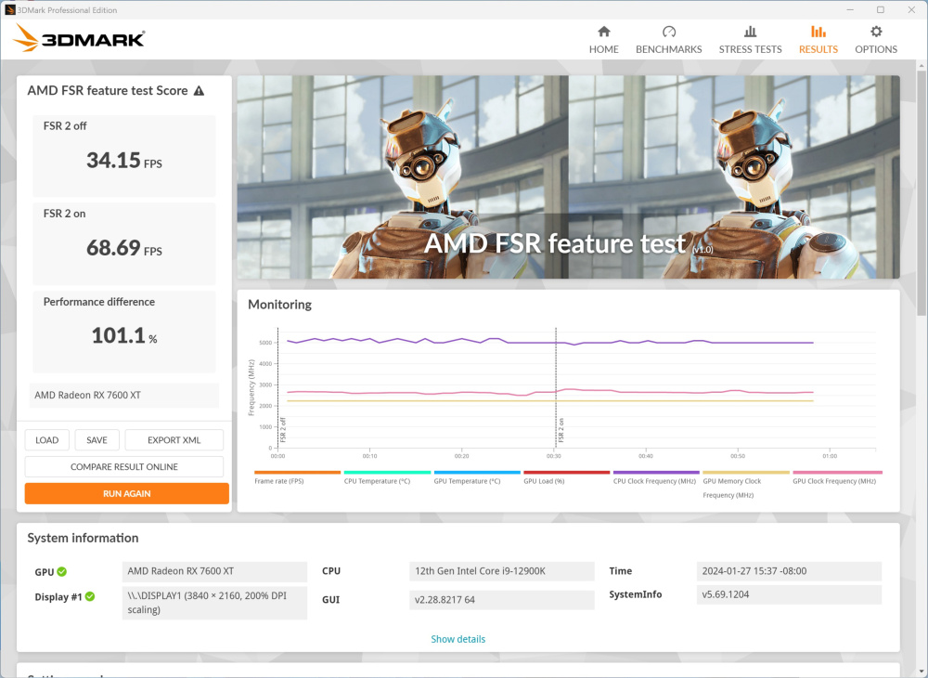Open the Show details link
Viewport: 928px width, 678px height.
tap(458, 639)
